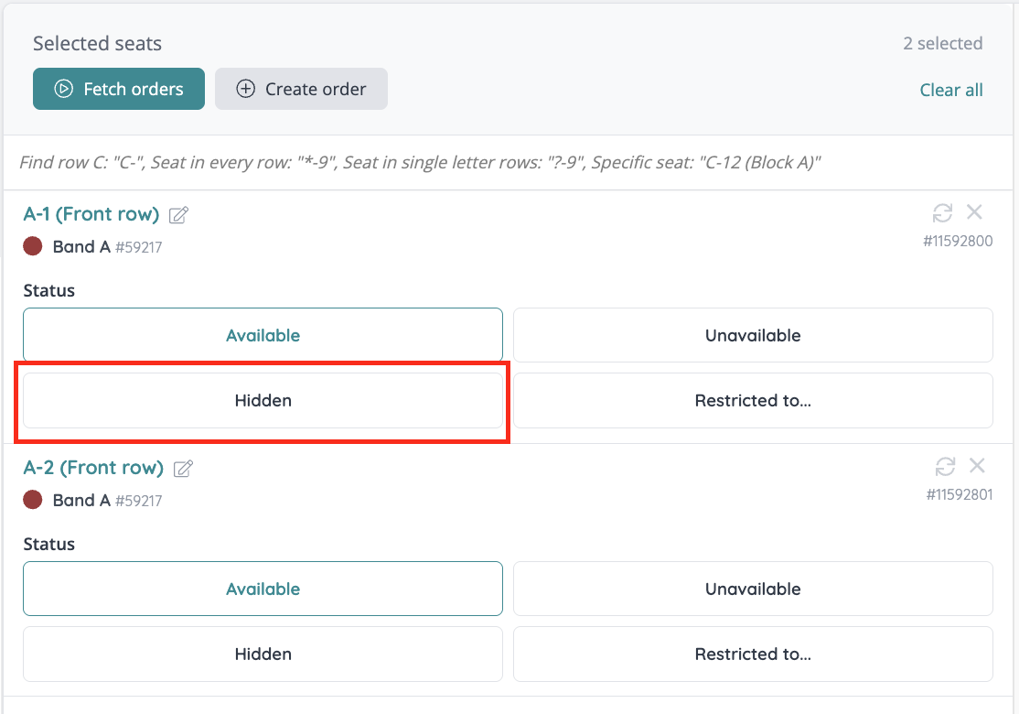Refresh seat A-2 using the sync icon
This screenshot has height=714, width=1019.
pyautogui.click(x=945, y=467)
